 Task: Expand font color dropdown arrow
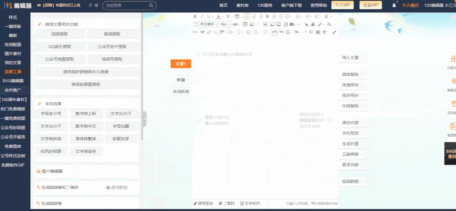pos(223,16)
